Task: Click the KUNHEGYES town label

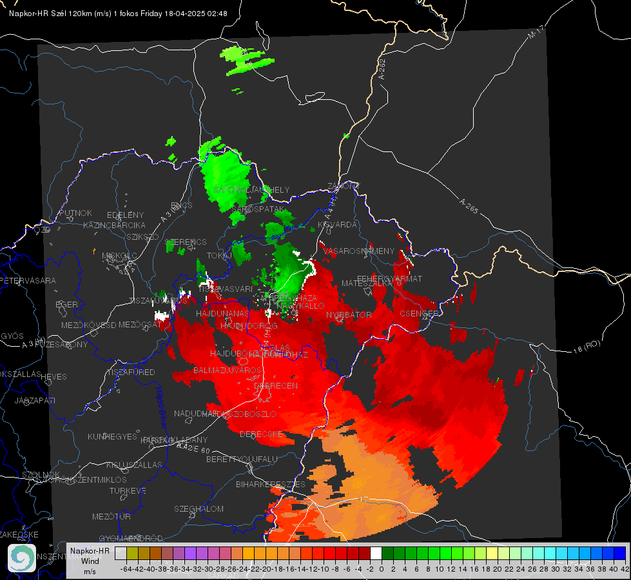Action: tap(112, 436)
